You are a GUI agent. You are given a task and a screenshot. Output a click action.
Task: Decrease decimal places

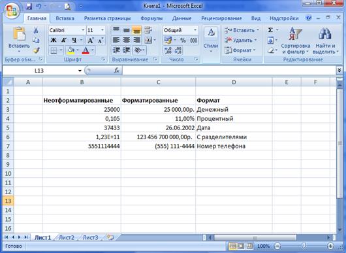point(178,50)
